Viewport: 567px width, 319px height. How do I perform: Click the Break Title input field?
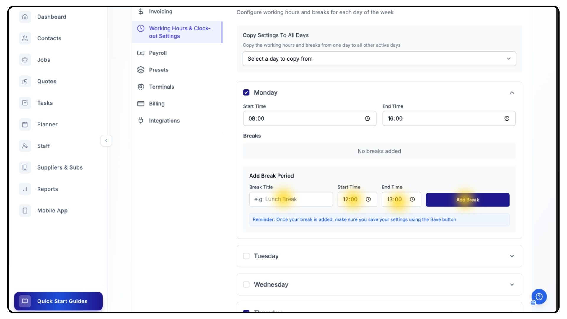(291, 199)
